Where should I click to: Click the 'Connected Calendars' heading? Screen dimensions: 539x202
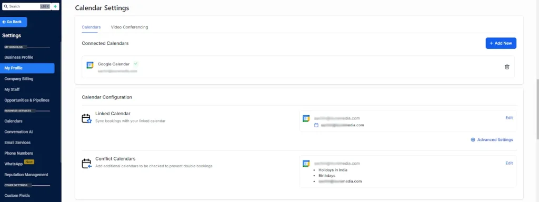click(x=105, y=43)
